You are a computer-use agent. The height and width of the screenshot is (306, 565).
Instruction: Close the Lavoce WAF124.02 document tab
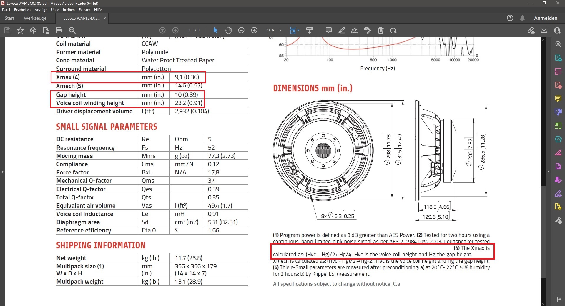pos(104,18)
